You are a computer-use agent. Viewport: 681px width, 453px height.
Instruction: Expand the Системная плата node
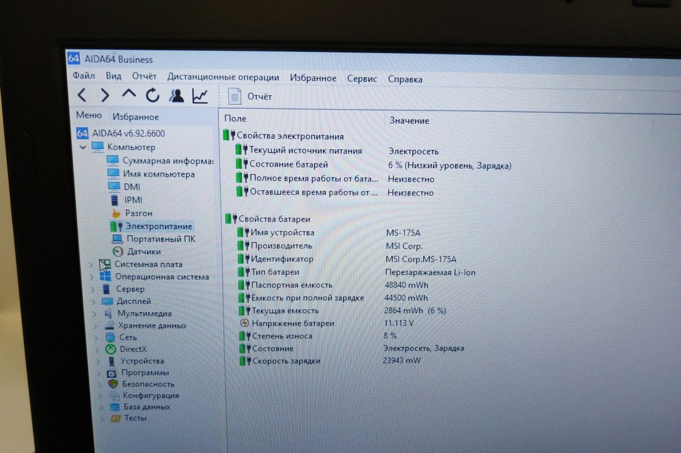91,265
